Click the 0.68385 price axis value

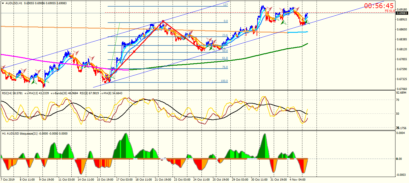click(x=402, y=39)
